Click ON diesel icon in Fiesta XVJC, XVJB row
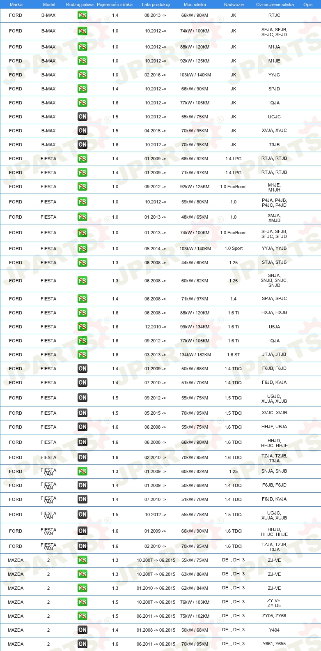Viewport: 321px width, 651px height. (x=83, y=413)
